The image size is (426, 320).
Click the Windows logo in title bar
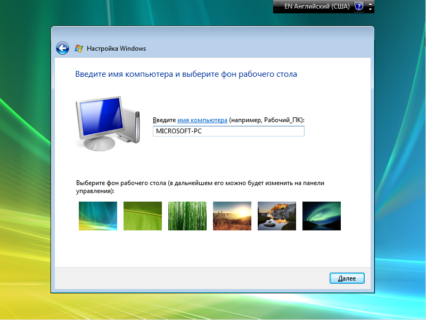click(79, 49)
